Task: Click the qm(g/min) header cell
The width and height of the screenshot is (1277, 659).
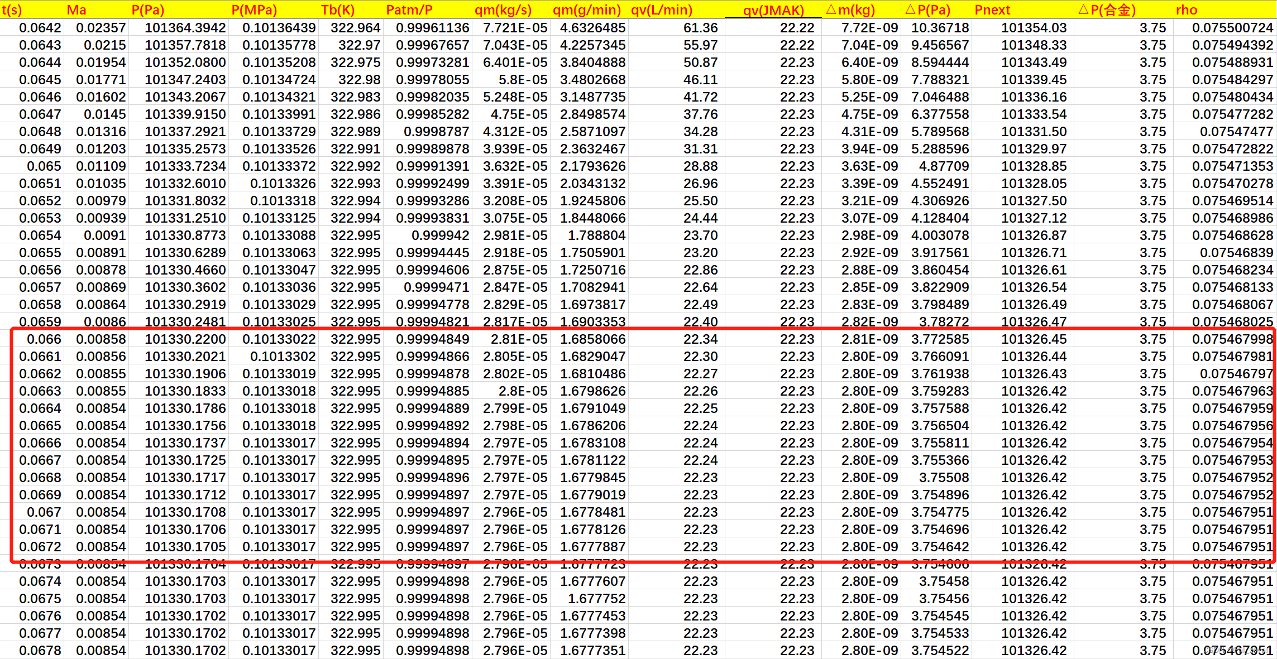Action: [x=587, y=9]
